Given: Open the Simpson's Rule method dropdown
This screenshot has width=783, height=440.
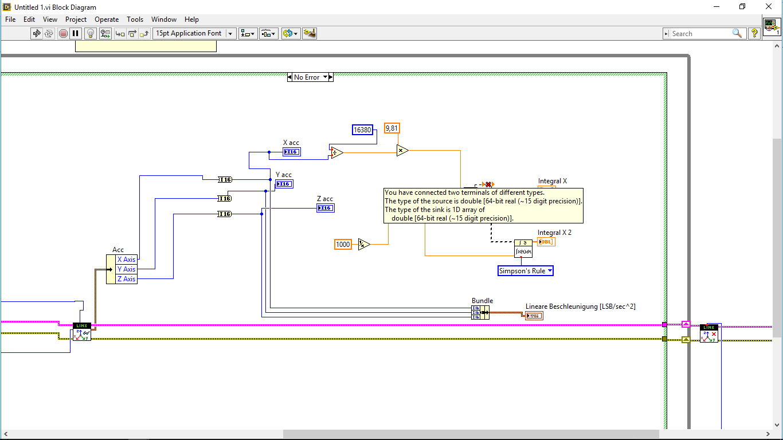Looking at the screenshot, I should 525,271.
